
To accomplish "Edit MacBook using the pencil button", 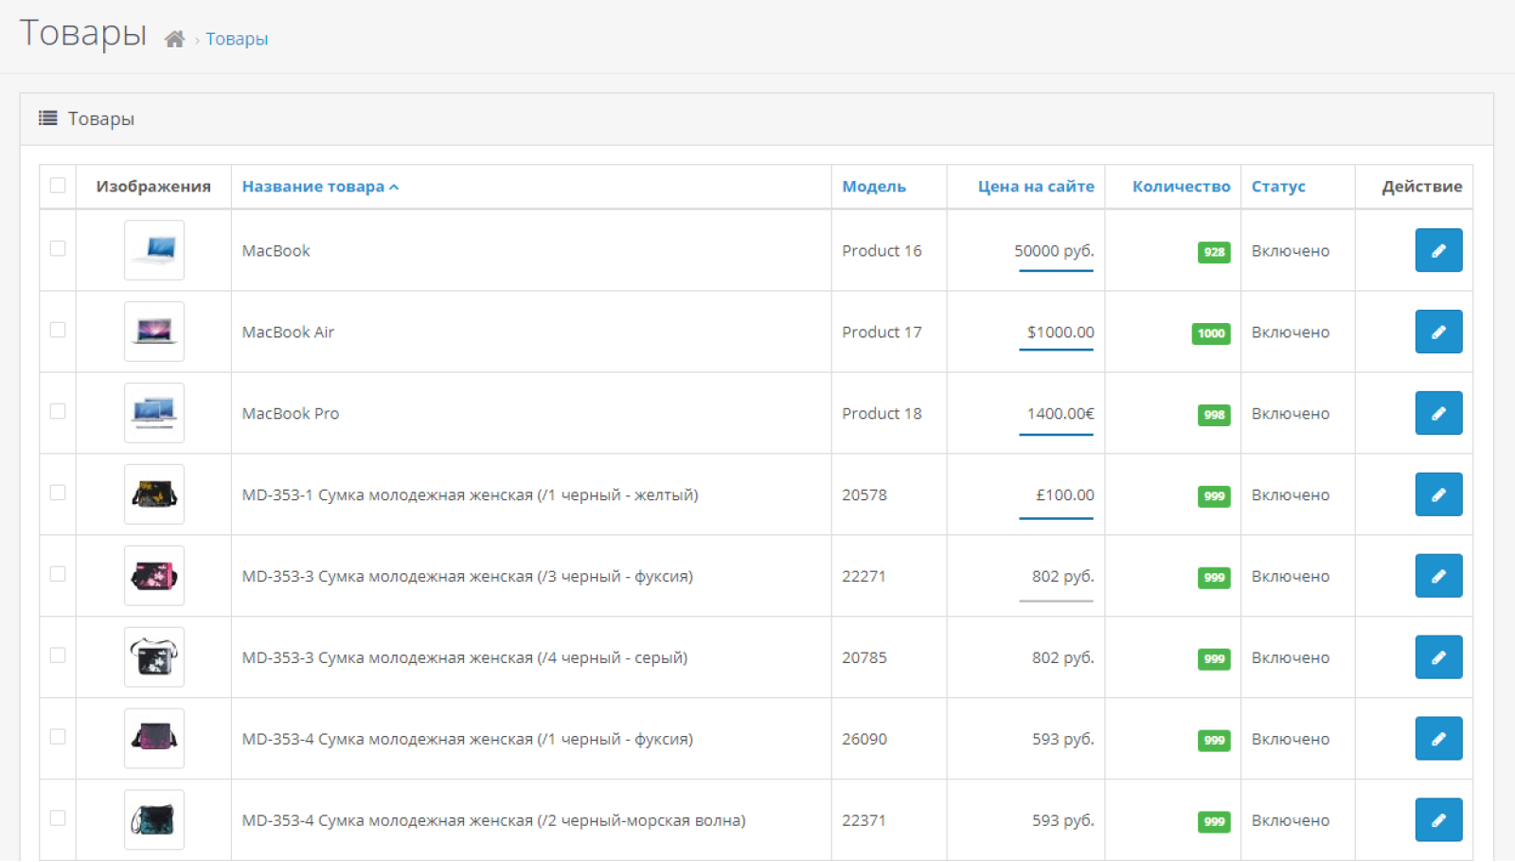I will click(x=1439, y=250).
